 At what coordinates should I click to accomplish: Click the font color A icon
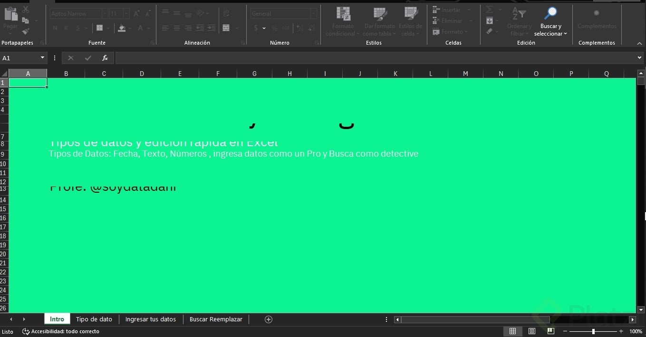click(x=141, y=28)
